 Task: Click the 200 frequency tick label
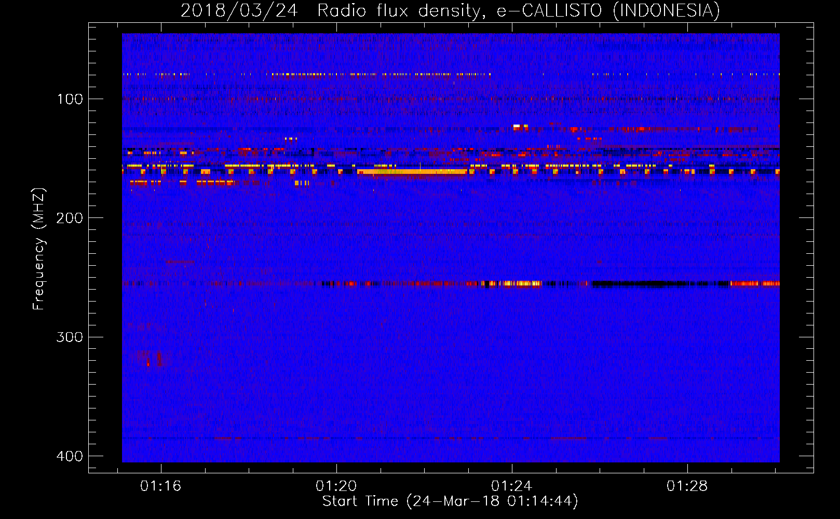pos(70,218)
